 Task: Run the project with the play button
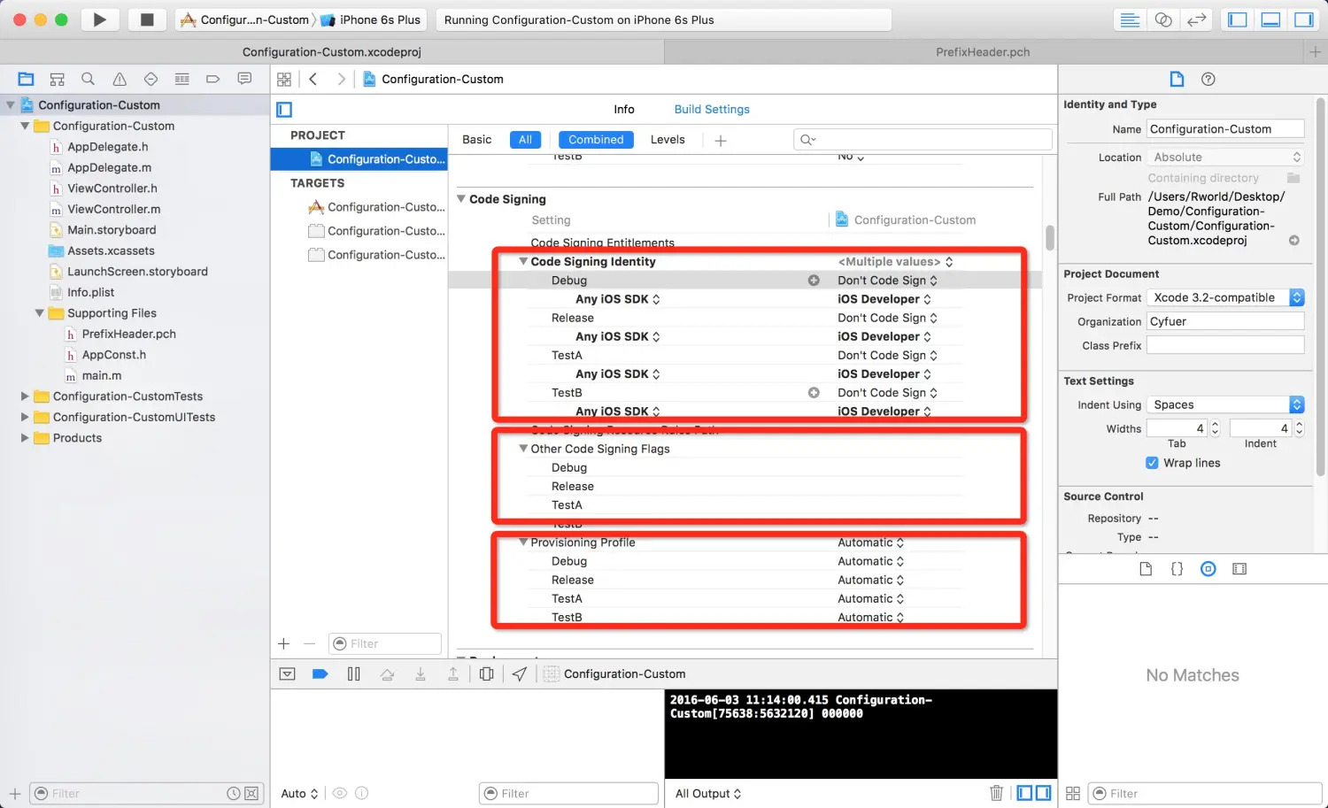tap(100, 19)
